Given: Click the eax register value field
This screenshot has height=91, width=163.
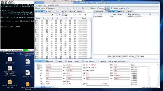Looking at the screenshot, I should (x=74, y=65).
